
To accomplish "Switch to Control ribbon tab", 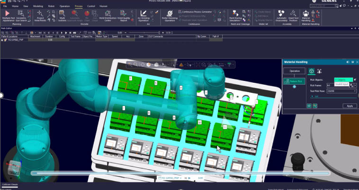I will [x=91, y=6].
